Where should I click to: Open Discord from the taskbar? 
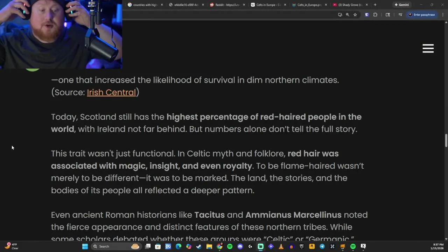click(240, 246)
